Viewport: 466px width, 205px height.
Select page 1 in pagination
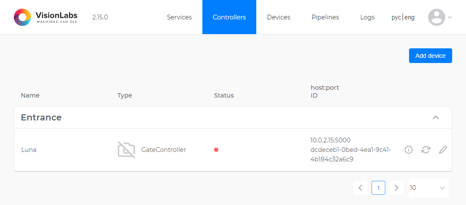[378, 188]
